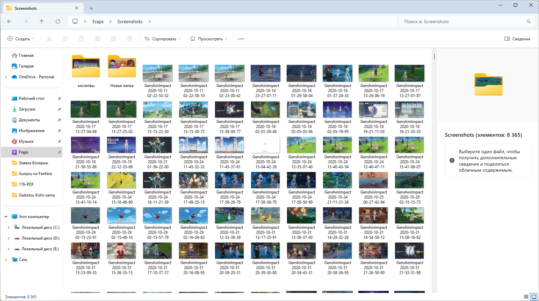The height and width of the screenshot is (301, 539).
Task: Open 176-PDF folder in sidebar
Action: point(26,184)
